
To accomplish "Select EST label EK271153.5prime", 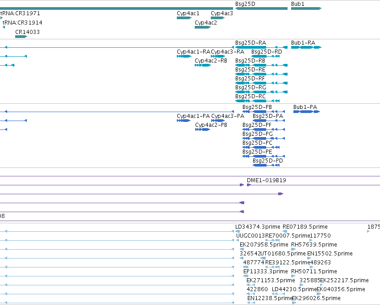I will coord(271,280).
